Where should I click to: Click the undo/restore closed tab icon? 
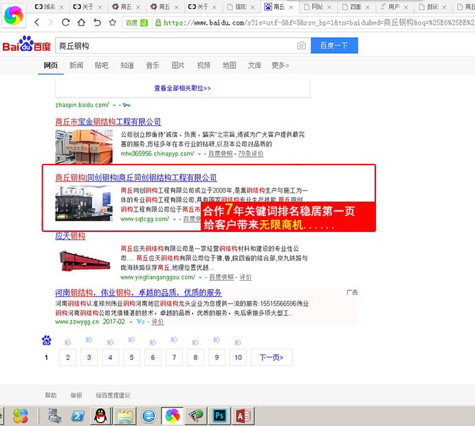tap(97, 22)
